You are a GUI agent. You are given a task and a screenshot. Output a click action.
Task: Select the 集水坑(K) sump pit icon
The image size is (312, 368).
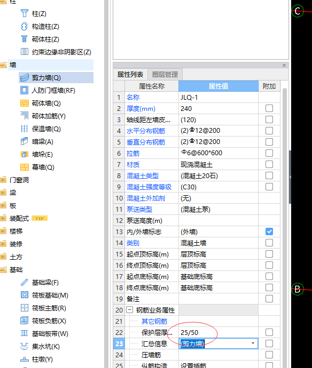(x=24, y=347)
